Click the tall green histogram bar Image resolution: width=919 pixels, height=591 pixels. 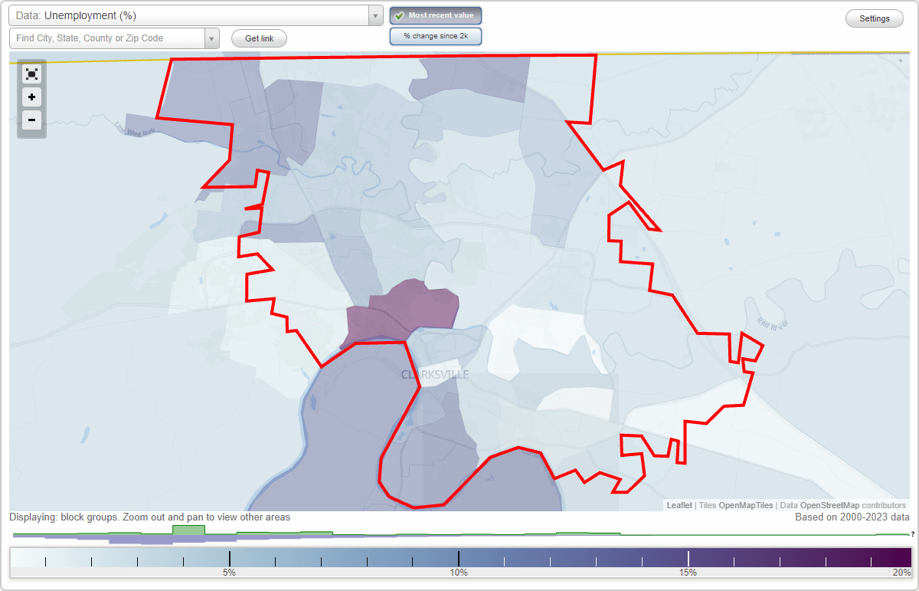click(188, 530)
